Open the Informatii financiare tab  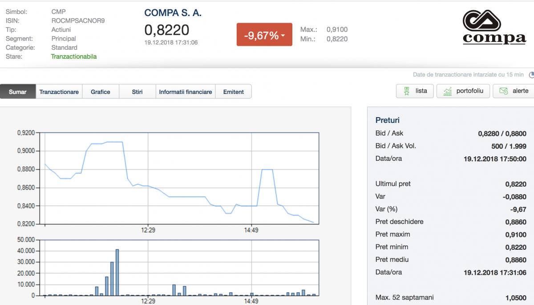pyautogui.click(x=185, y=92)
